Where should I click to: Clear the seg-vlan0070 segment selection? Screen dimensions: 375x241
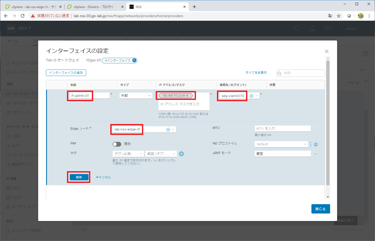pyautogui.click(x=251, y=96)
